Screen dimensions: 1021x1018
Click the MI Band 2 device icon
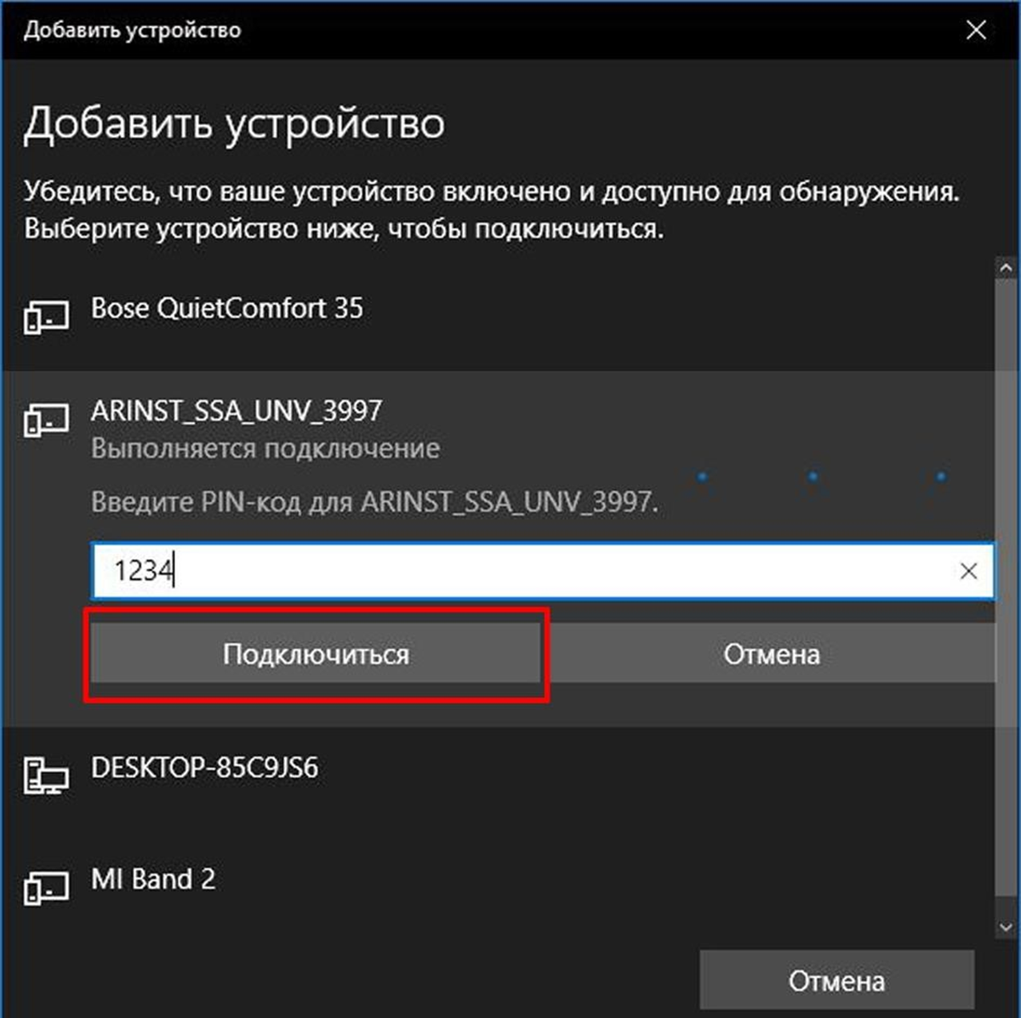point(46,887)
